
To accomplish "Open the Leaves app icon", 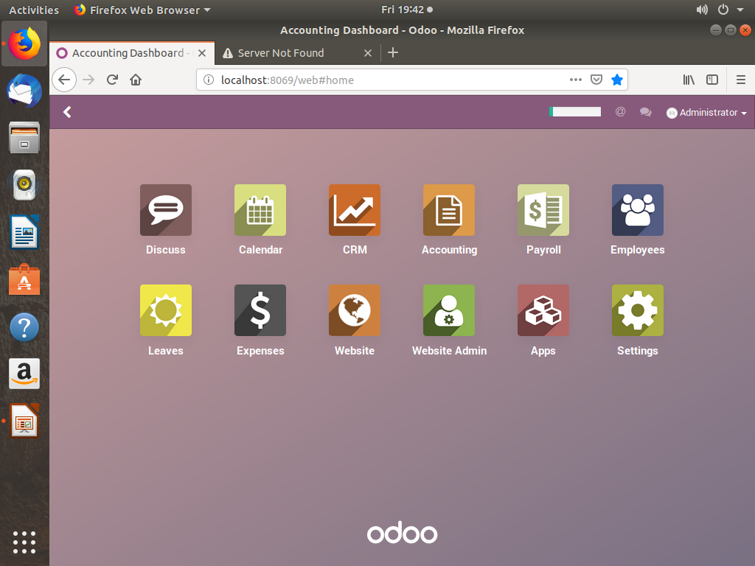I will [166, 310].
